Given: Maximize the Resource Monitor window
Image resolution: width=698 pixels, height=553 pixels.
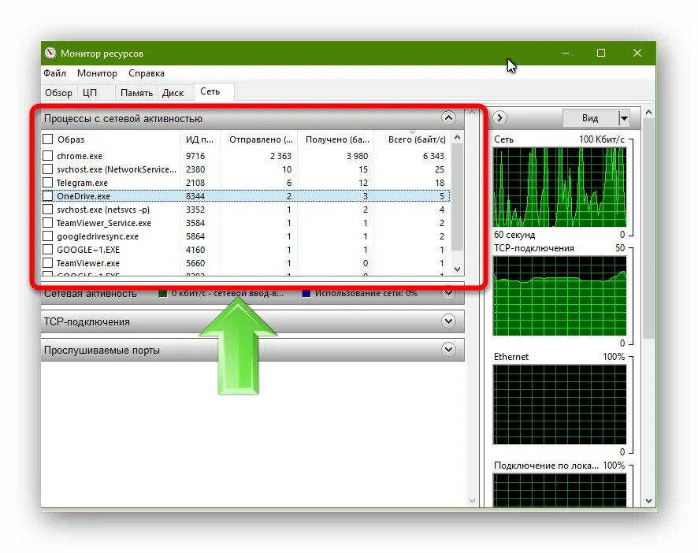Looking at the screenshot, I should [601, 53].
